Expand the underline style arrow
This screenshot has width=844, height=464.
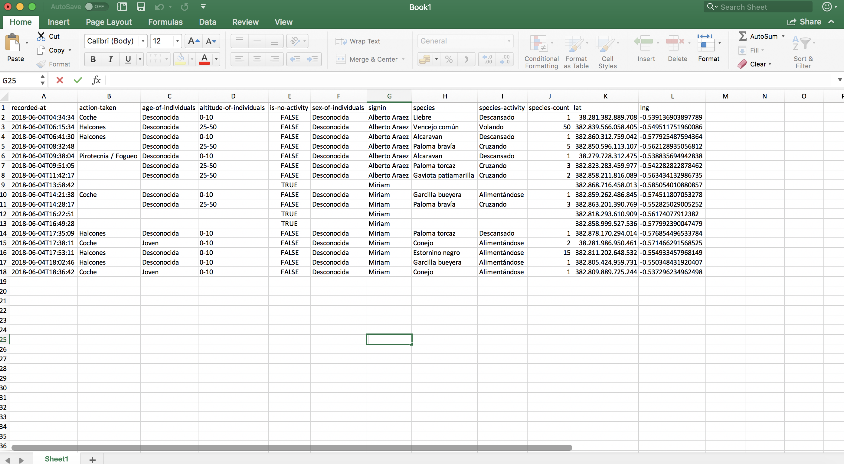coord(140,59)
